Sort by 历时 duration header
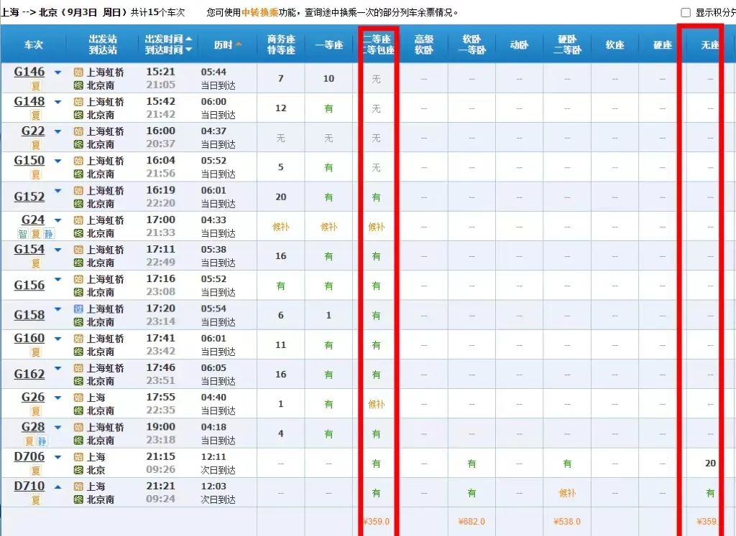Image resolution: width=736 pixels, height=536 pixels. coord(228,44)
